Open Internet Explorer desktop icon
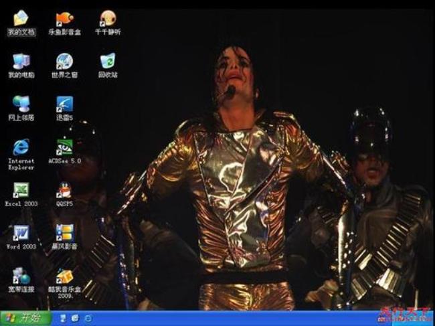 pos(21,155)
